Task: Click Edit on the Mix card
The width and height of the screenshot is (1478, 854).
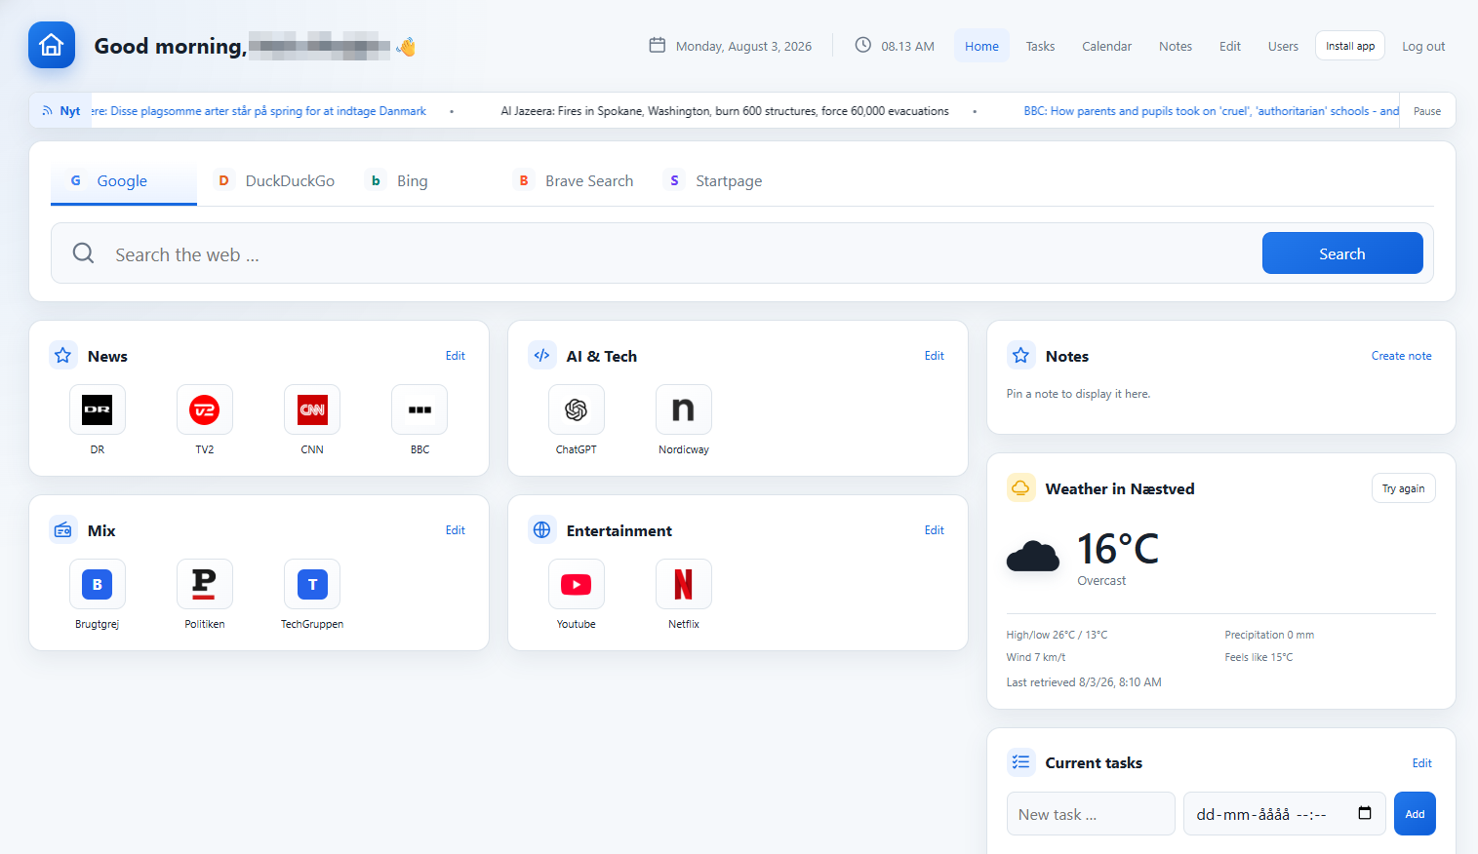Action: 456,530
